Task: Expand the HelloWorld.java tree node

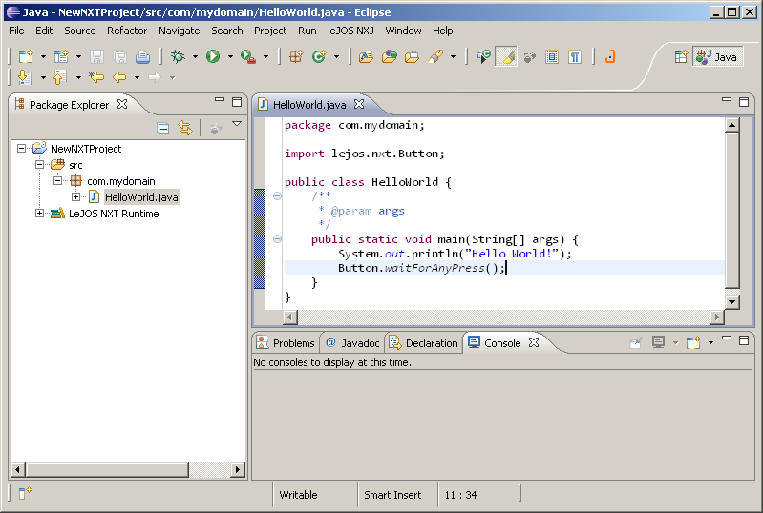Action: tap(75, 196)
